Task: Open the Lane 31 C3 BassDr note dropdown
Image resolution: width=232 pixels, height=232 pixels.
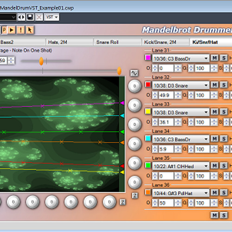Action: click(x=180, y=58)
